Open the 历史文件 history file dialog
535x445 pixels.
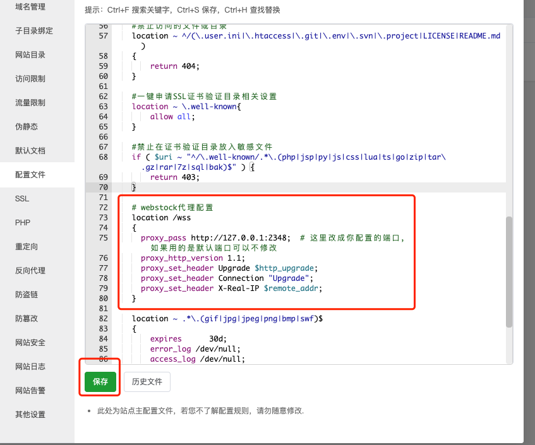point(147,382)
